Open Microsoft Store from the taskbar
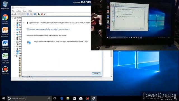Image resolution: width=179 pixels, height=101 pixels. click(74, 98)
